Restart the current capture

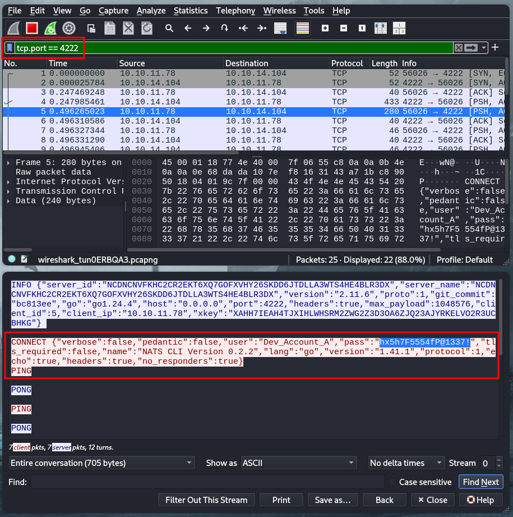point(50,28)
